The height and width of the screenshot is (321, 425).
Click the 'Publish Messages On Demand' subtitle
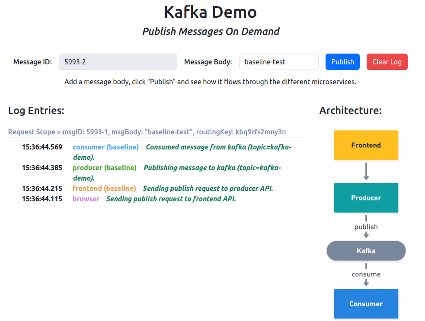211,32
